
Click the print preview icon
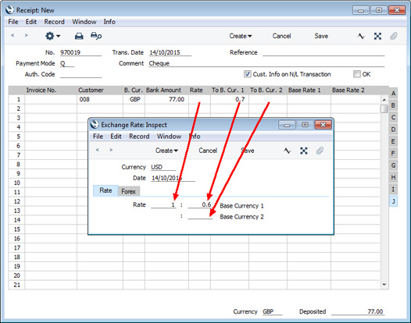pos(96,36)
